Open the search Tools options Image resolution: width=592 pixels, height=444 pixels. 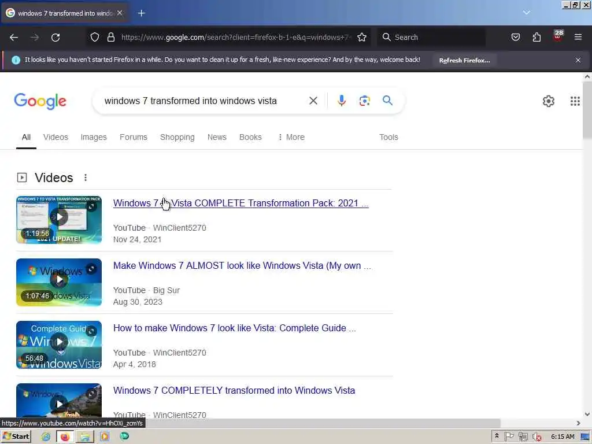point(388,137)
